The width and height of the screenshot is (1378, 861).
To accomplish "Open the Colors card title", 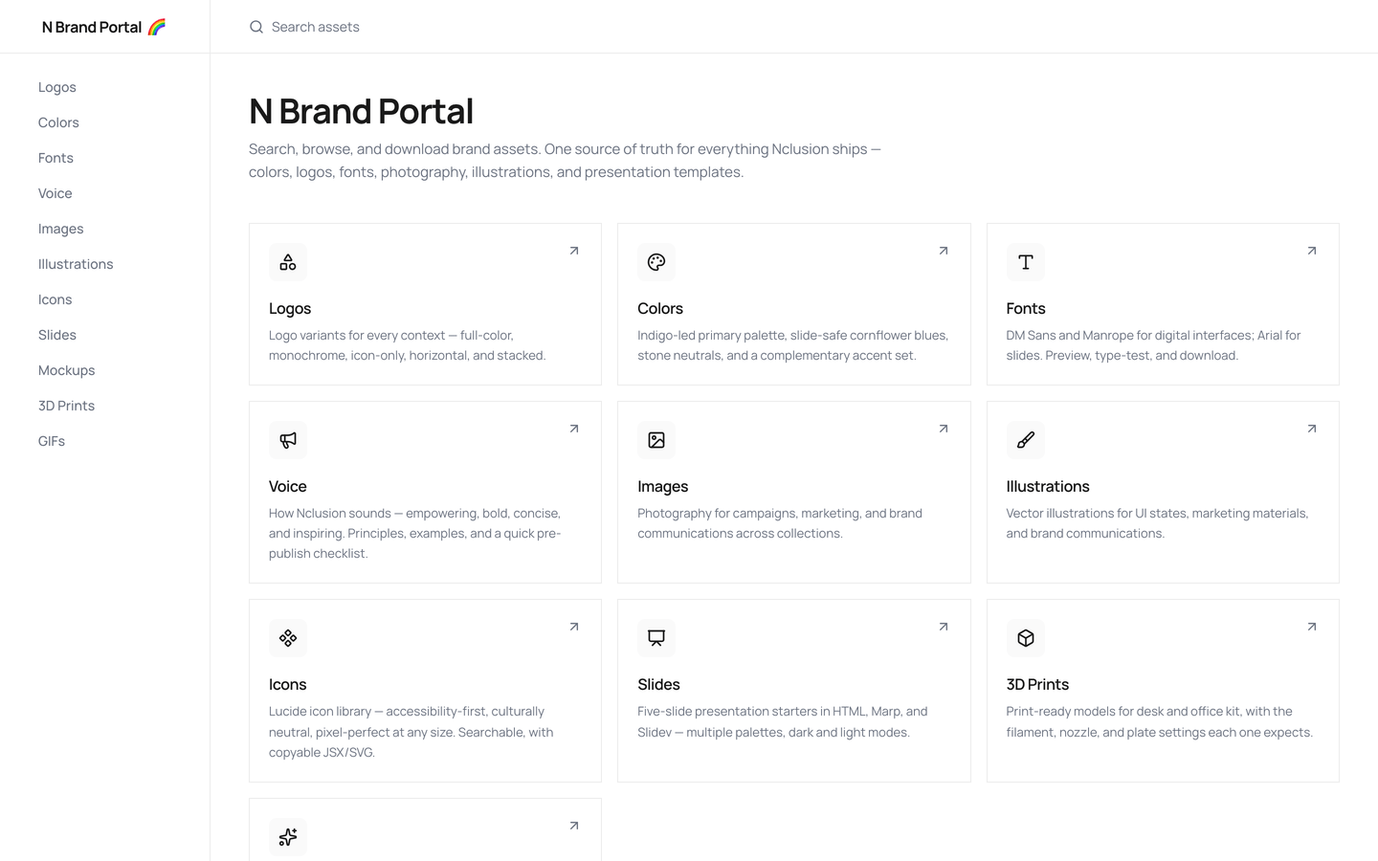I will coord(660,308).
